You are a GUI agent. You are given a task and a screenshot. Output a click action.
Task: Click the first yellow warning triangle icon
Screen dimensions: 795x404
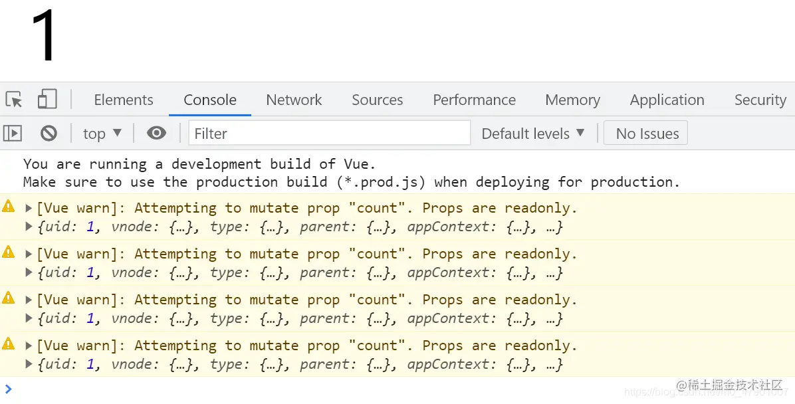pos(9,207)
